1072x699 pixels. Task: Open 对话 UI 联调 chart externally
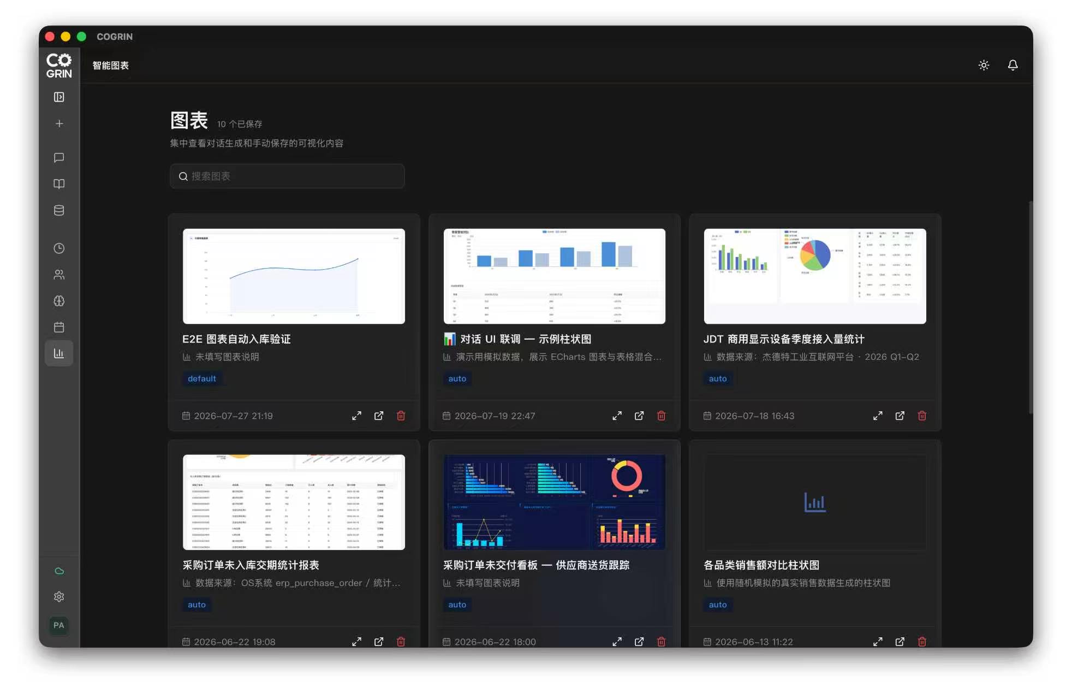pos(639,416)
